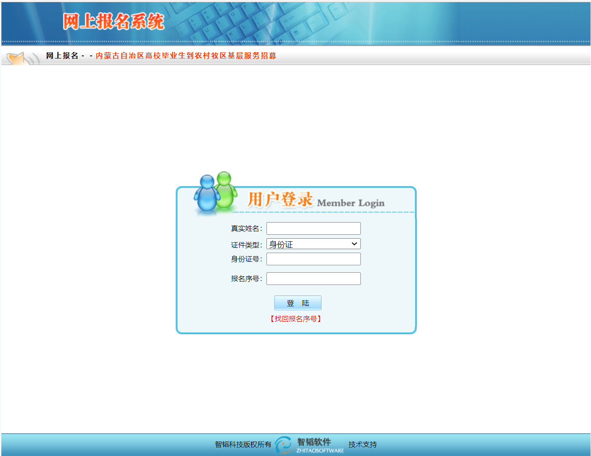The image size is (591, 456).
Task: Click the megaphone icon beside 网上报名
Action: (22, 58)
